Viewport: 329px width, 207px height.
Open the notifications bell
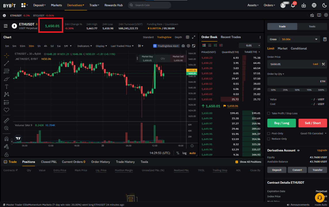pyautogui.click(x=293, y=5)
